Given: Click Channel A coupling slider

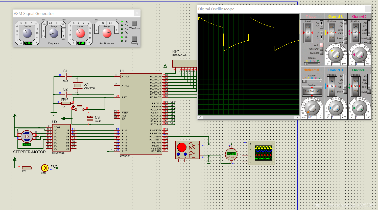Looking at the screenshot, I should coord(345,28).
